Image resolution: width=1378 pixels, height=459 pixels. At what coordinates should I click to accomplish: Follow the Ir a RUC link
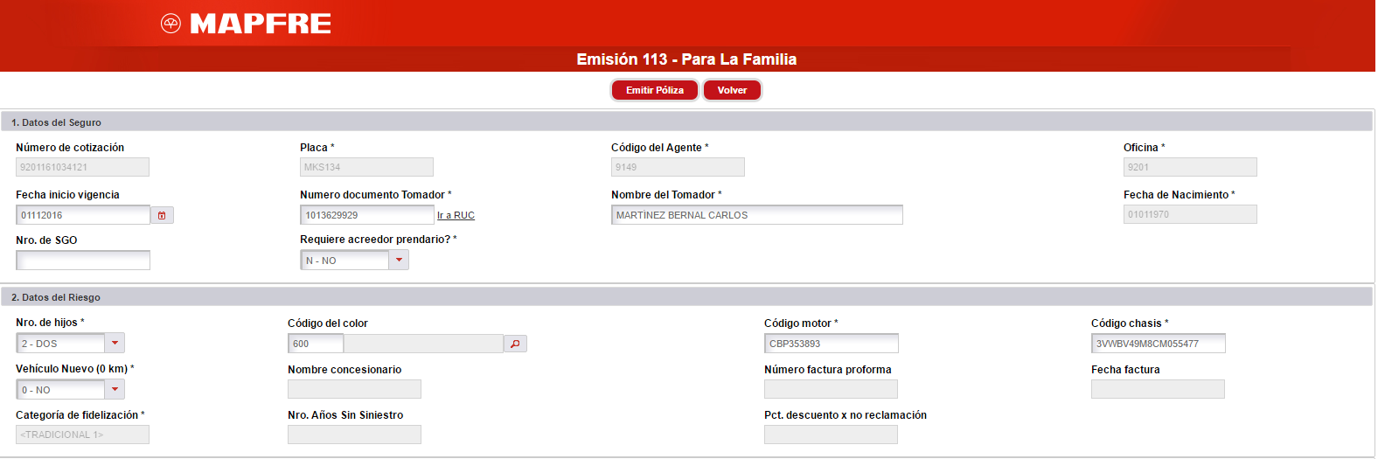456,215
